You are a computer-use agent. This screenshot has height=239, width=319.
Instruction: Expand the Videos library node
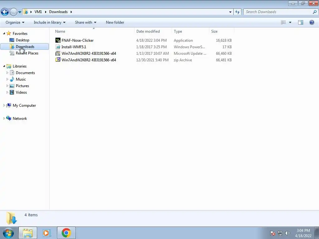point(7,92)
